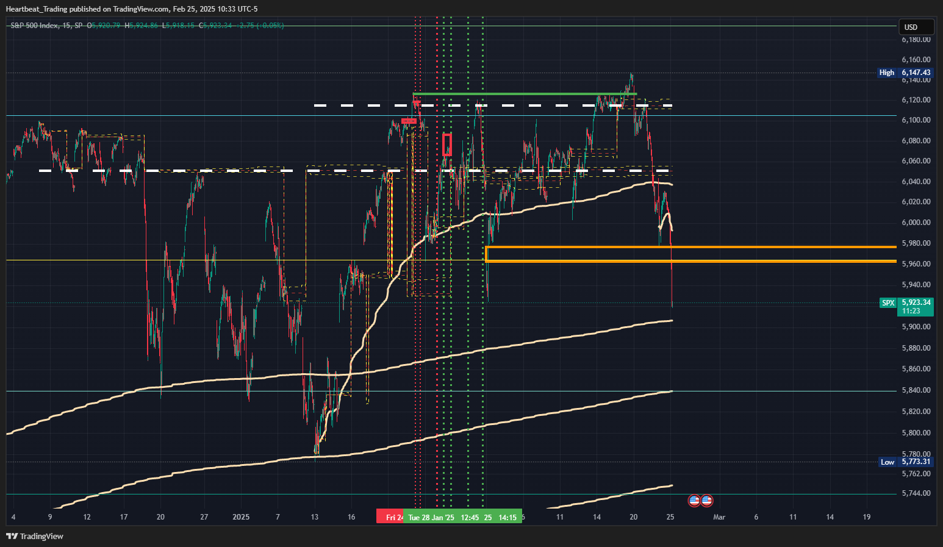Click the '2025' label on time axis
The width and height of the screenshot is (943, 547).
click(x=241, y=517)
